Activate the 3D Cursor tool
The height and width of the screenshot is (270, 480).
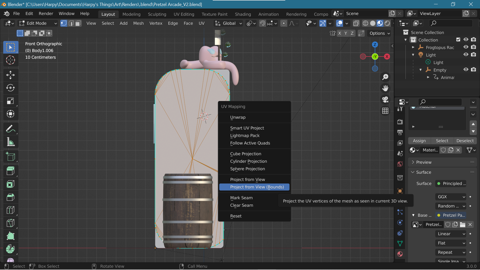10,60
